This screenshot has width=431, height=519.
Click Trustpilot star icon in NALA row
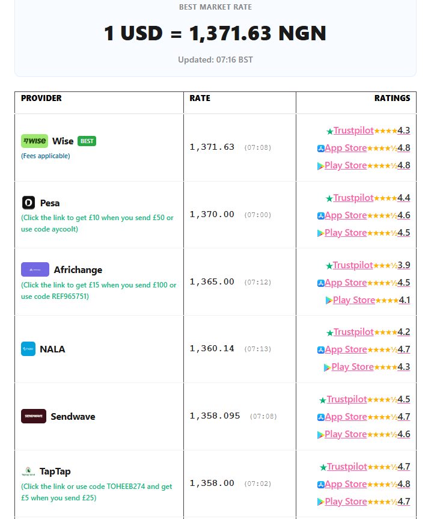click(330, 333)
